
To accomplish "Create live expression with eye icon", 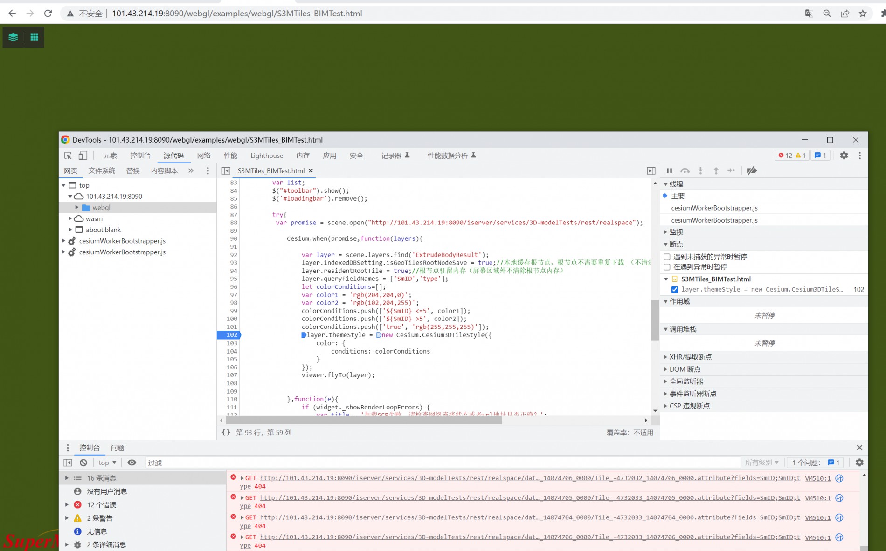I will click(132, 463).
